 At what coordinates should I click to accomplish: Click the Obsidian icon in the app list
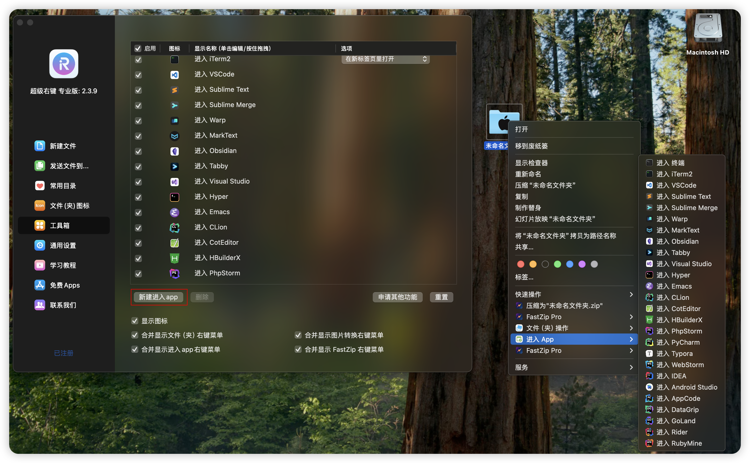(174, 151)
